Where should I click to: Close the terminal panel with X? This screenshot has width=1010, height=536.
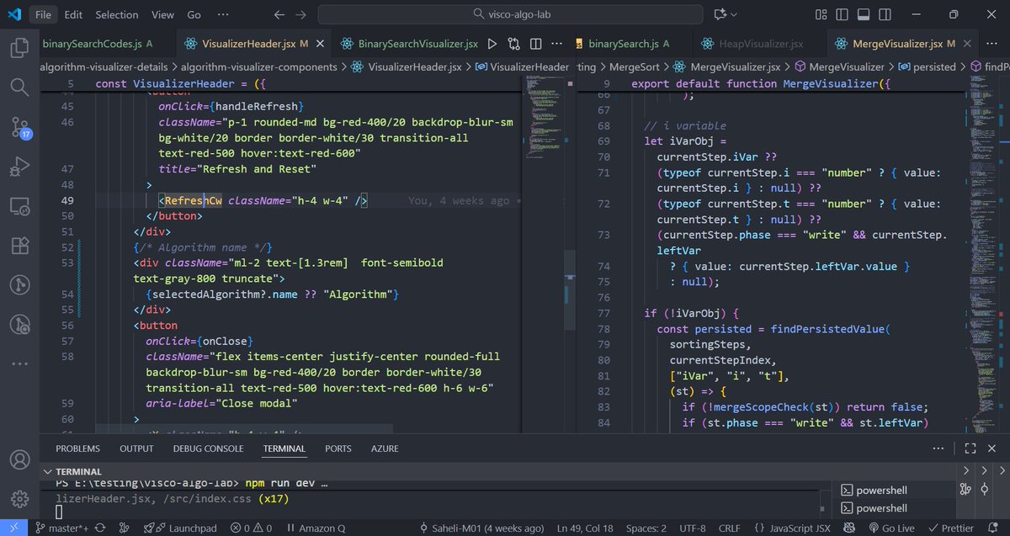993,448
